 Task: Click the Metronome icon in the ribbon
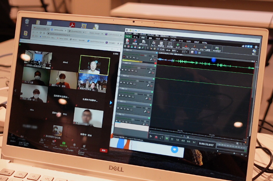click(x=195, y=46)
